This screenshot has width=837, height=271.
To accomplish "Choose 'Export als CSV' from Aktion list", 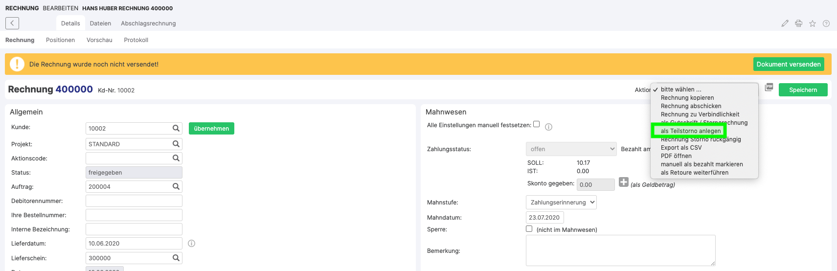I will (681, 148).
